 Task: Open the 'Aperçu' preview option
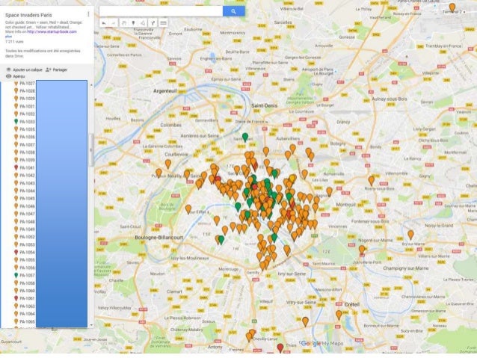pos(16,76)
